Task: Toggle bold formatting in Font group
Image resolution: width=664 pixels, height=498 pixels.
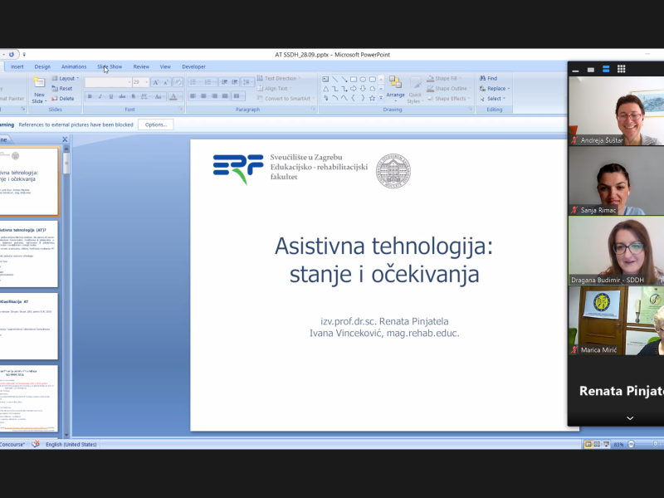Action: click(x=90, y=96)
